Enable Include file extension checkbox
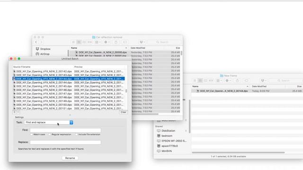 [x=76, y=134]
